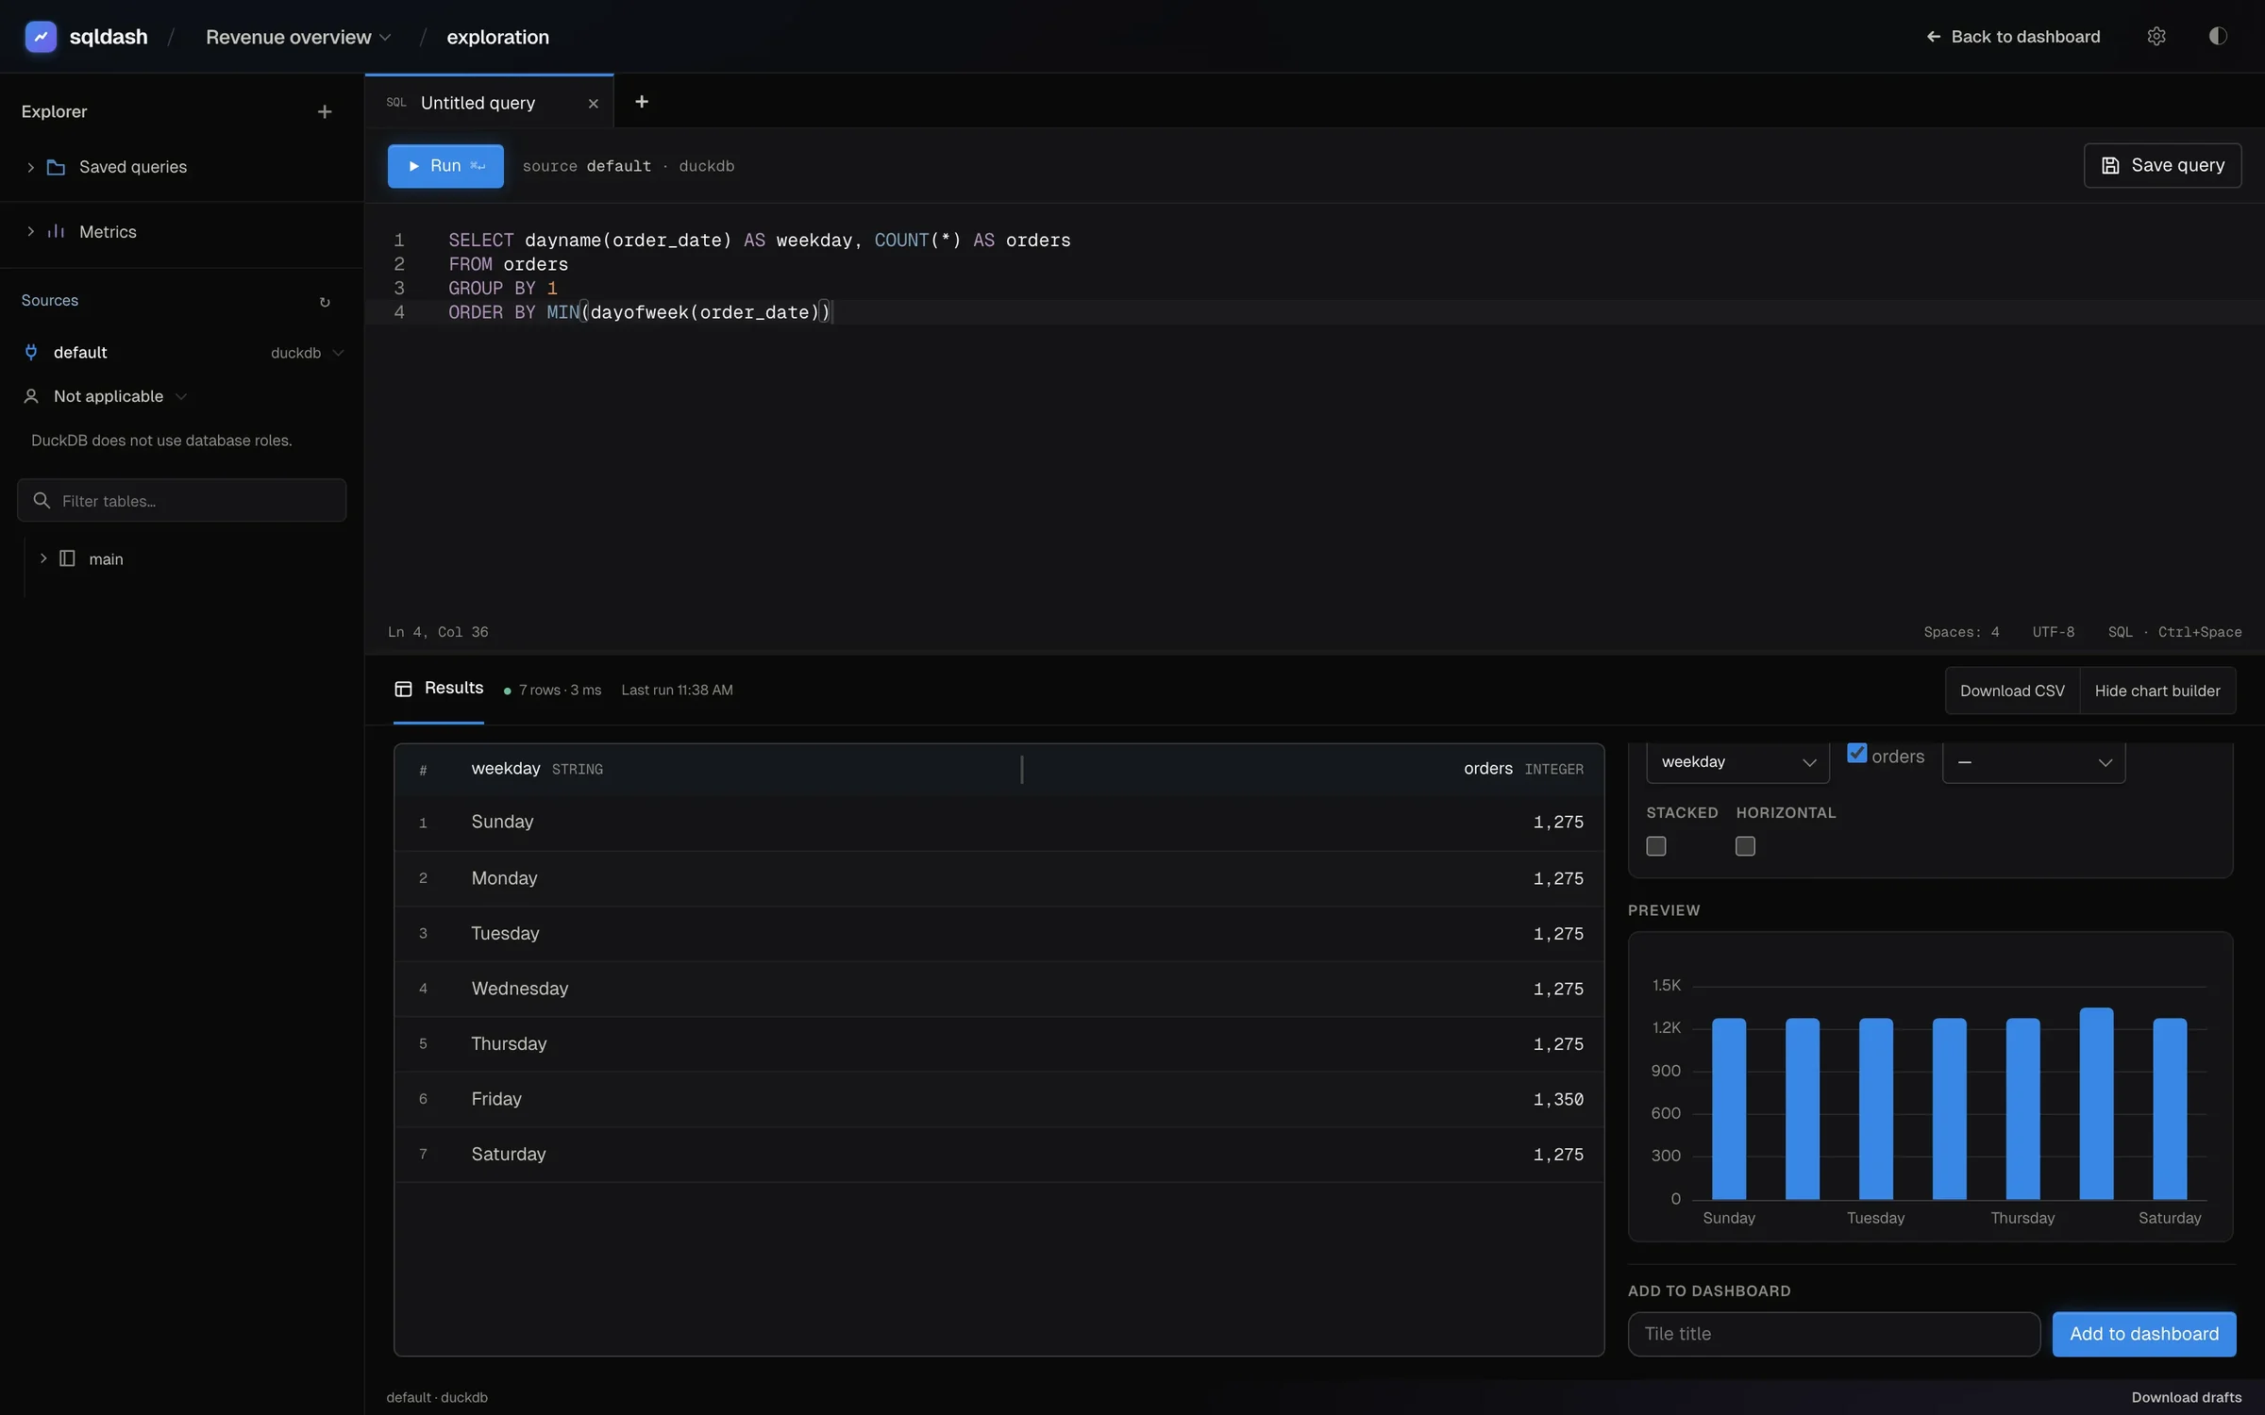The width and height of the screenshot is (2265, 1415).
Task: Add a new query tab
Action: [x=642, y=102]
